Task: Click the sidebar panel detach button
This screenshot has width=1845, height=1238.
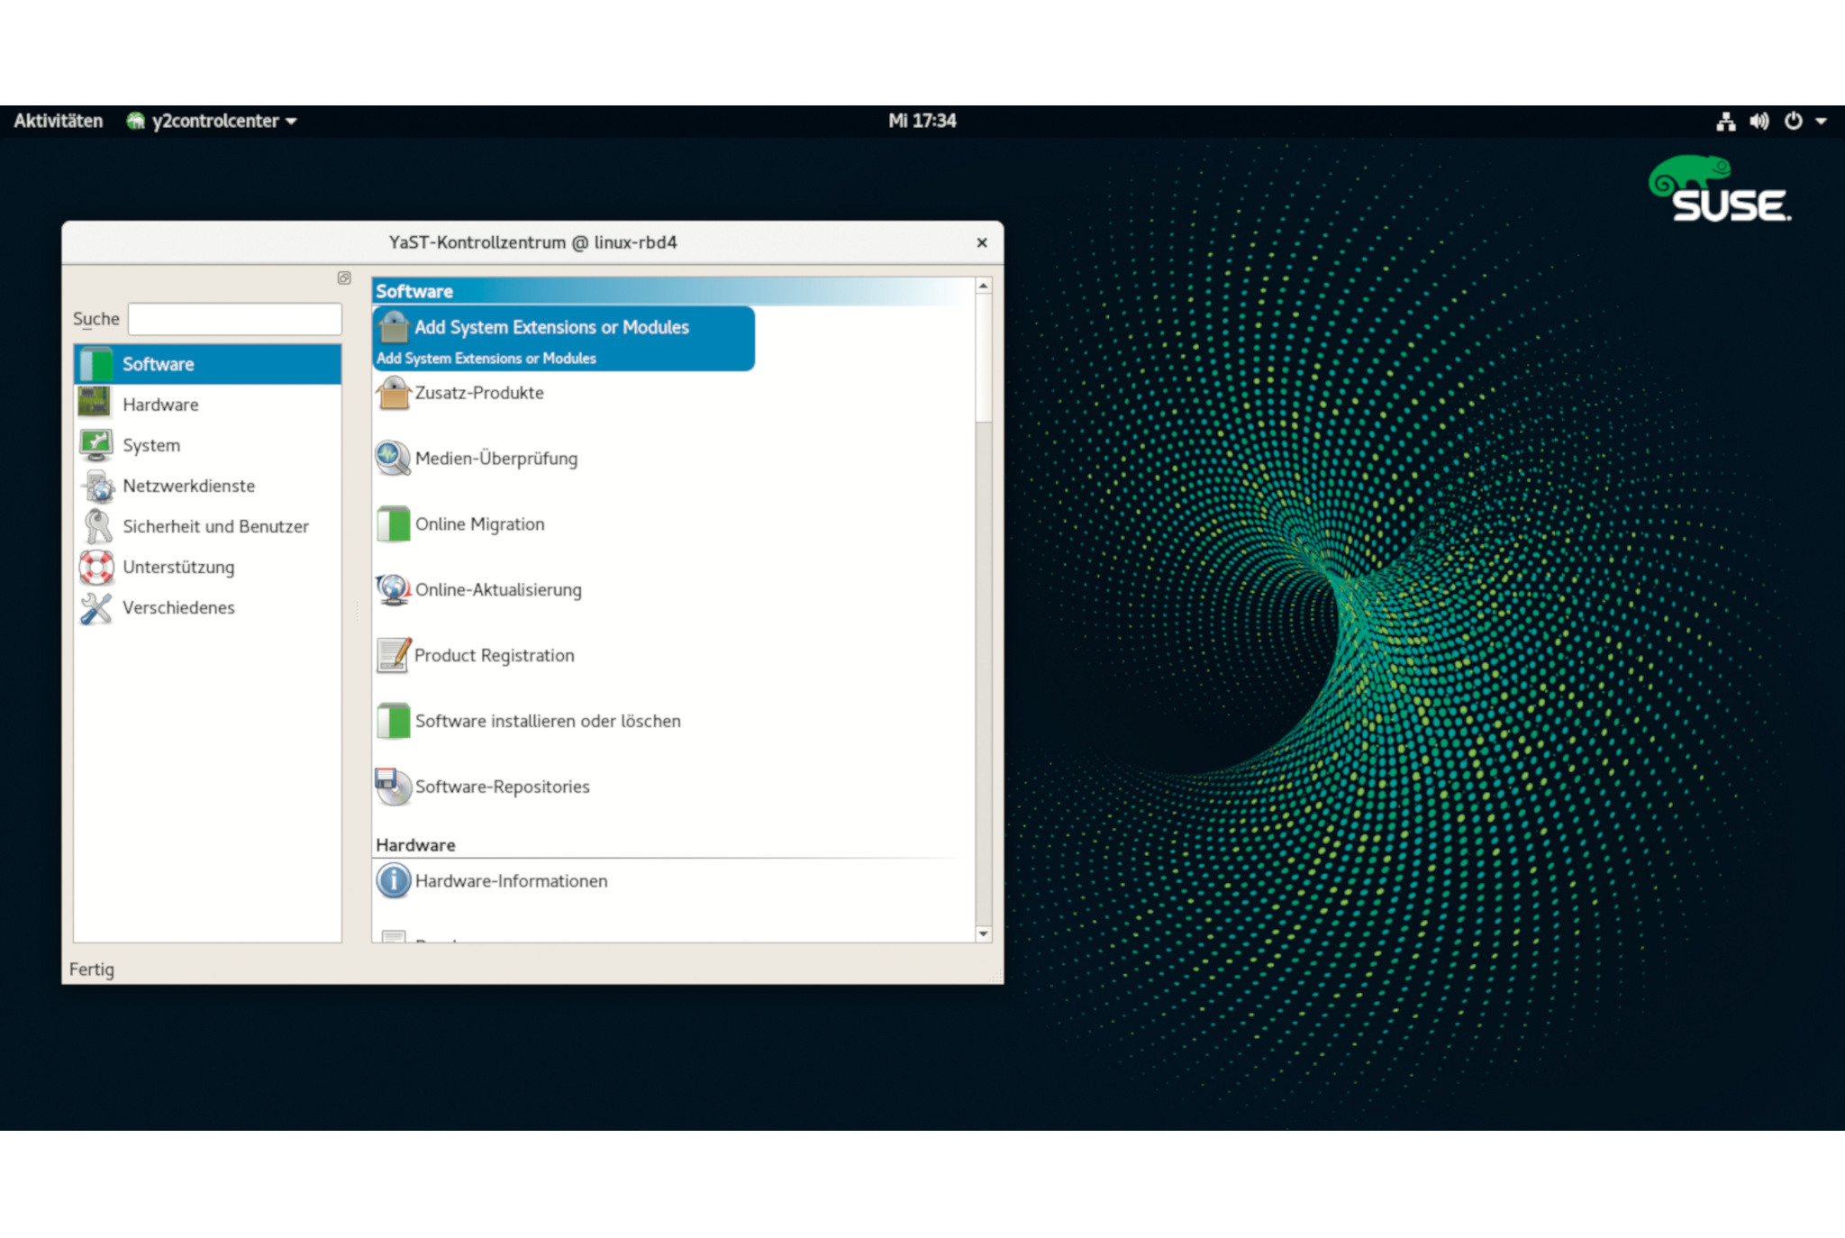Action: tap(344, 278)
